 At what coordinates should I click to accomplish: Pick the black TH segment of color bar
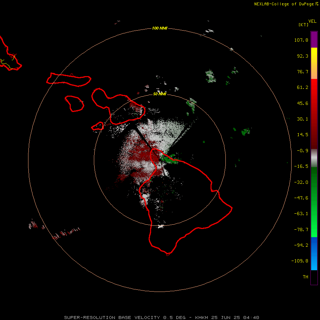[314, 277]
